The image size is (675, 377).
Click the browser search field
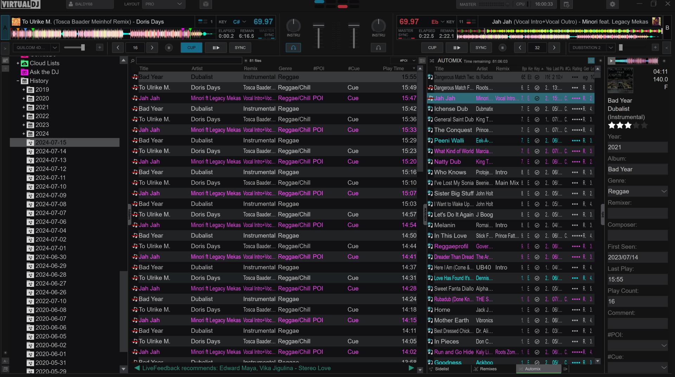click(x=189, y=61)
